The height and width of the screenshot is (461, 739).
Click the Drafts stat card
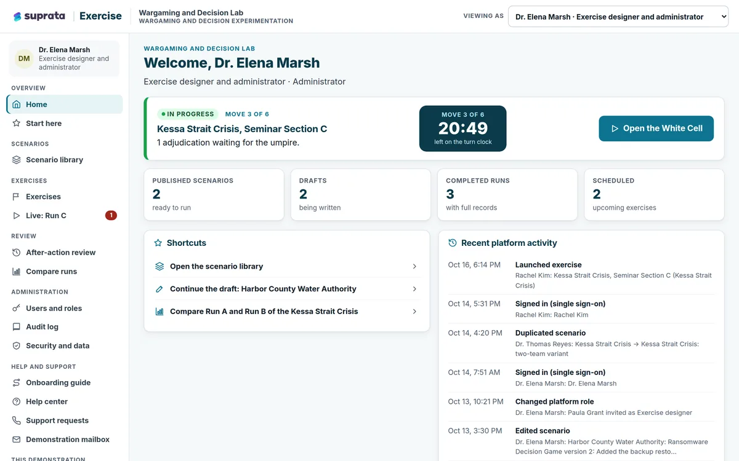click(360, 195)
